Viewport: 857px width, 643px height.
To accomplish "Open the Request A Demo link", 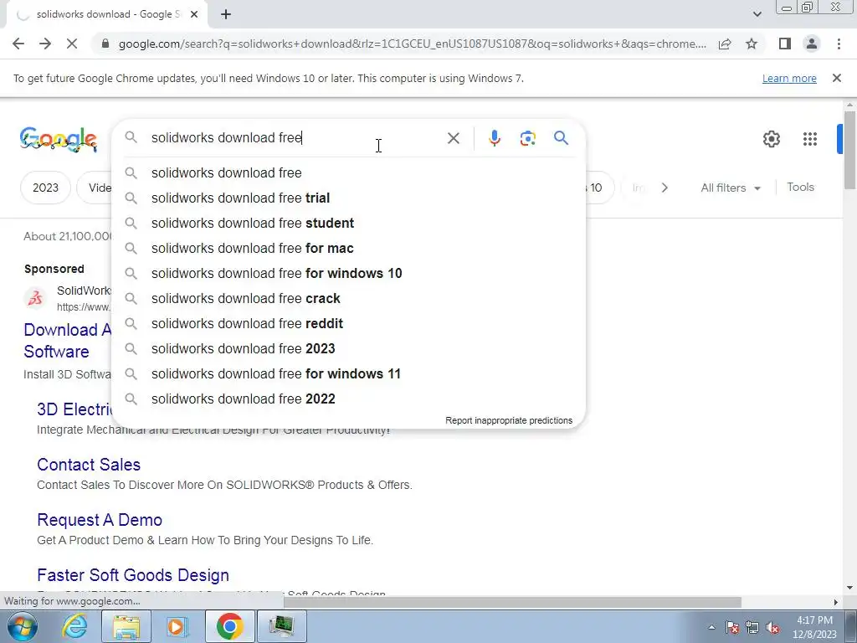I will click(x=100, y=520).
